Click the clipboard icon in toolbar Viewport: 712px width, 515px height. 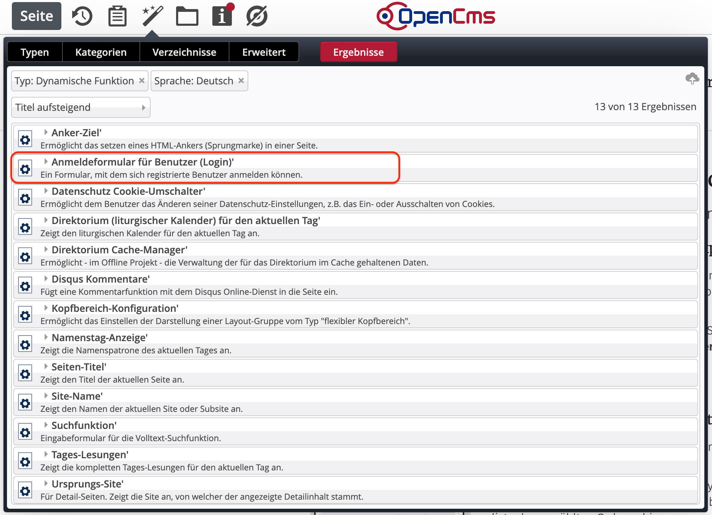coord(117,16)
